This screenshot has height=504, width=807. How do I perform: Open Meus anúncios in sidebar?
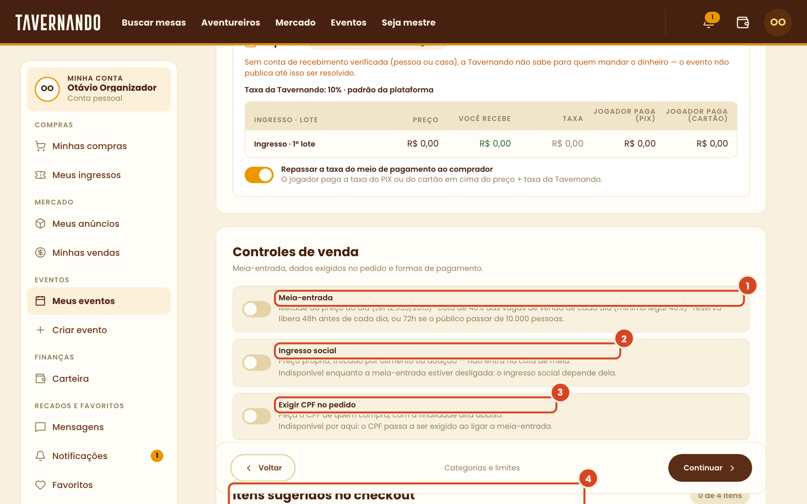(x=99, y=223)
